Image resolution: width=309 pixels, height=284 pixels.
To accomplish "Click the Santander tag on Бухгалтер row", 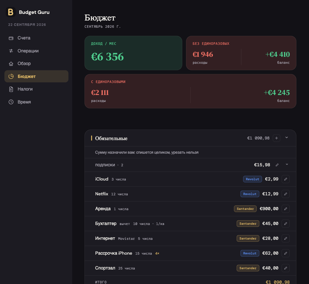I will [x=248, y=223].
